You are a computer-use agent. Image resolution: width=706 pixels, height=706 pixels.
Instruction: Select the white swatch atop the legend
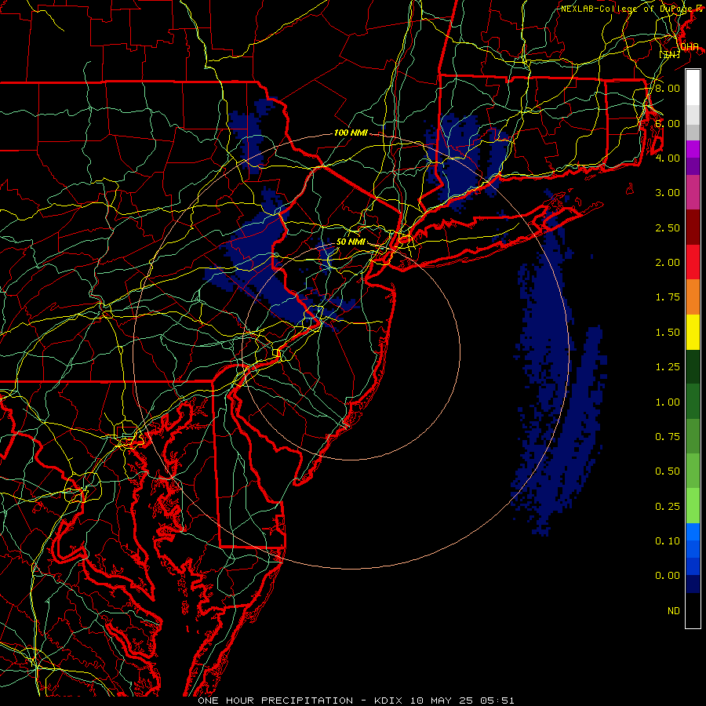693,88
